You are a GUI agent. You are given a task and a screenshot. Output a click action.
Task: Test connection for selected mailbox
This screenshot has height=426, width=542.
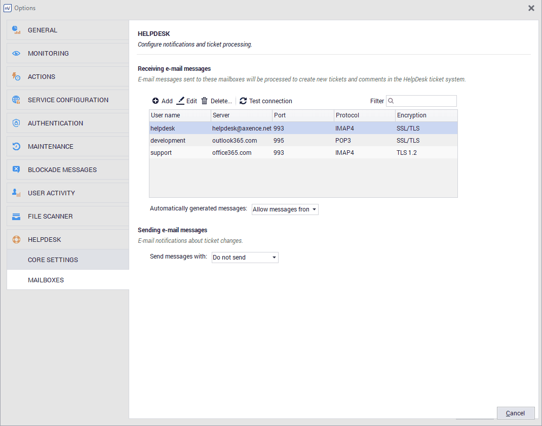(266, 101)
